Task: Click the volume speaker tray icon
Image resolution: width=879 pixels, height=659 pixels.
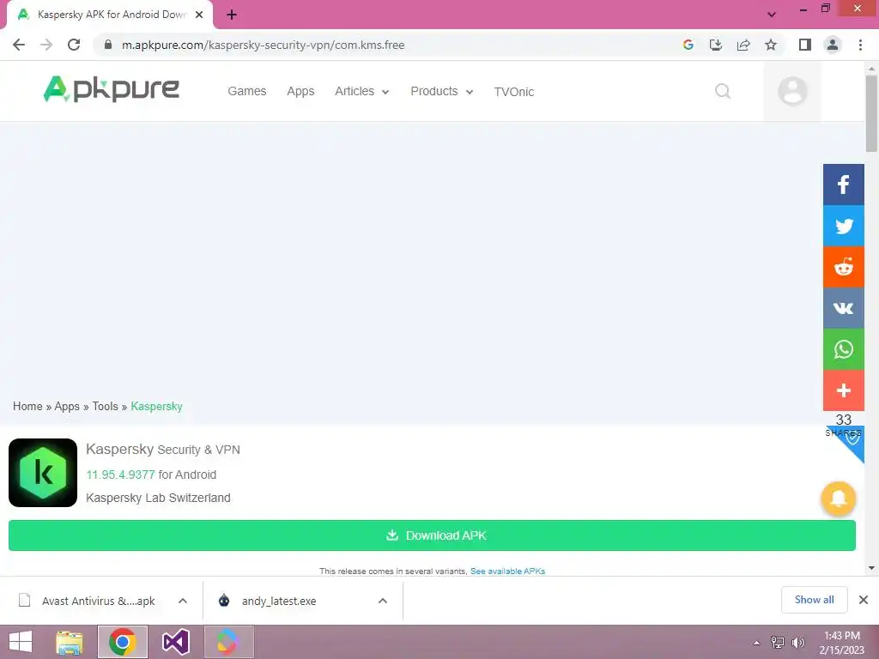Action: [x=798, y=642]
